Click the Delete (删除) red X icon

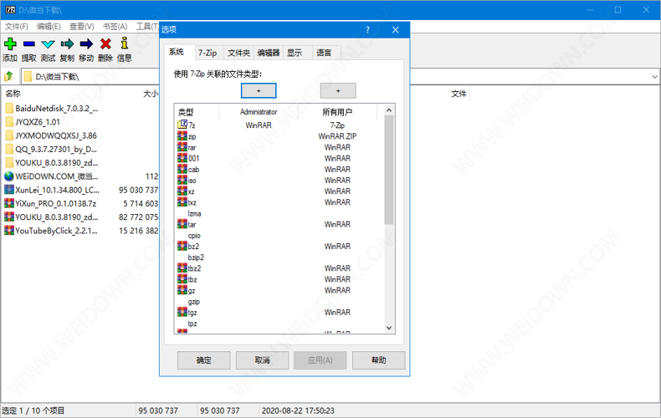pyautogui.click(x=105, y=43)
